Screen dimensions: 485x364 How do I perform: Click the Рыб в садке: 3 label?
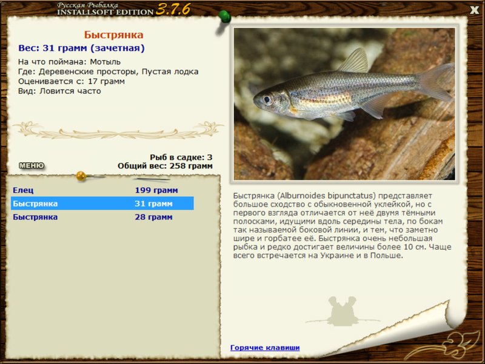click(181, 157)
